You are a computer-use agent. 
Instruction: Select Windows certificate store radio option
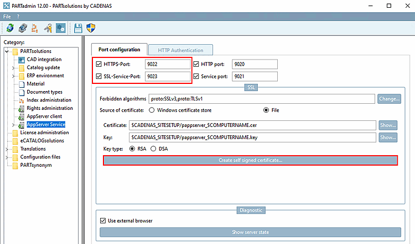pos(152,110)
